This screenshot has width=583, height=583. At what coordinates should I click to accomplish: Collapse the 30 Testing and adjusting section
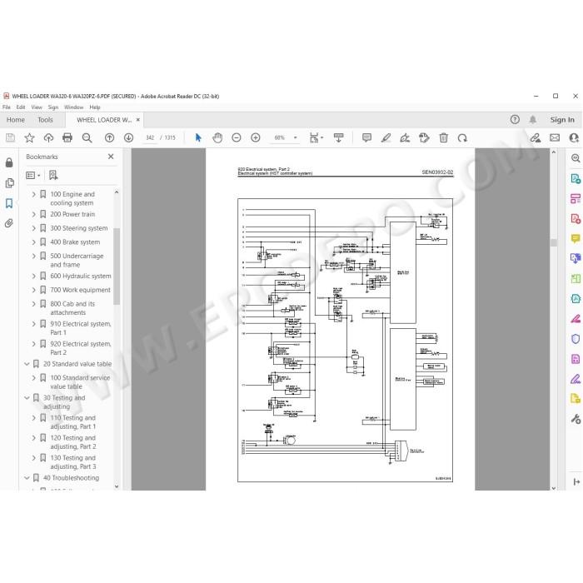point(27,398)
